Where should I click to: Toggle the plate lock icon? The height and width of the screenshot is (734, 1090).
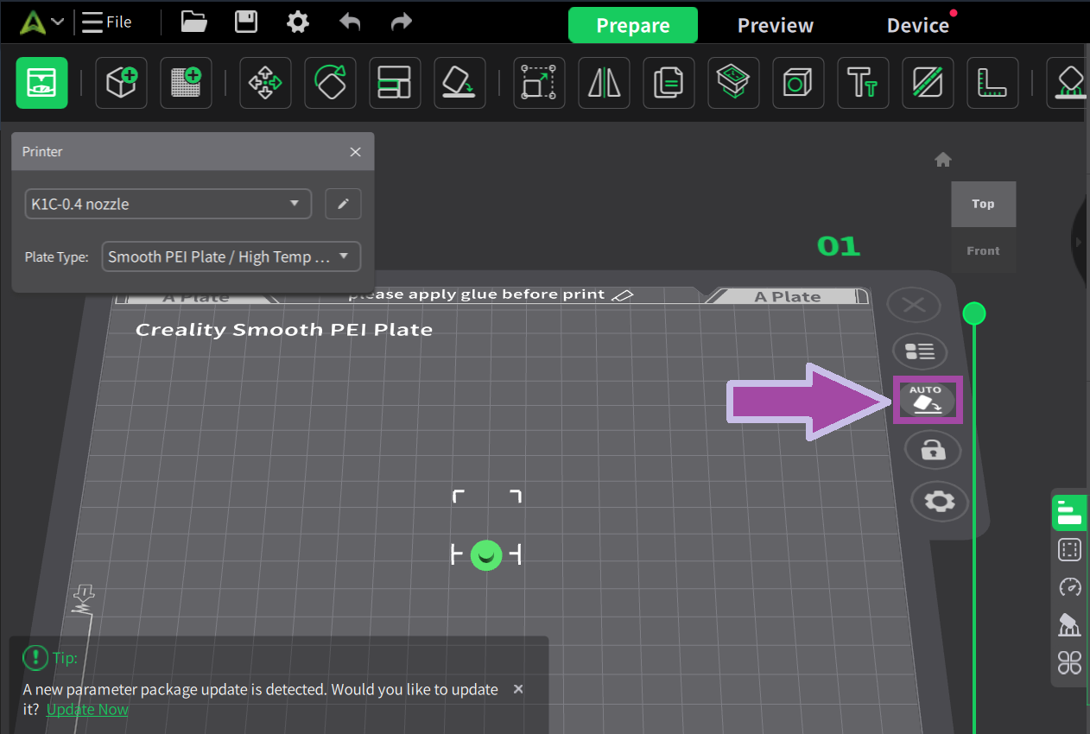point(932,450)
